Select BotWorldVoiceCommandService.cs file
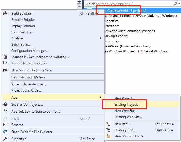Screen dimensions: 181x142 coord(129,31)
